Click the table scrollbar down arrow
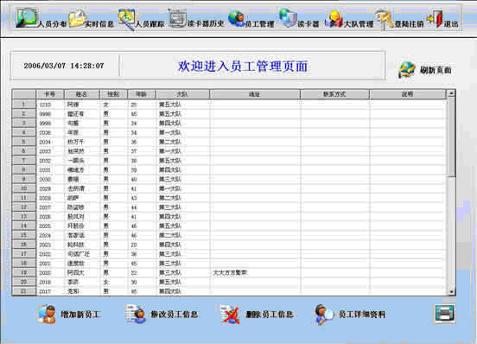 pos(451,292)
